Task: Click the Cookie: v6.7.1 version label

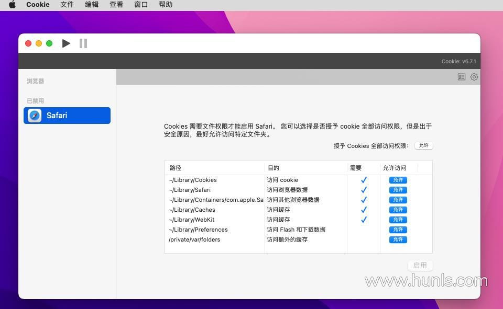Action: point(459,62)
